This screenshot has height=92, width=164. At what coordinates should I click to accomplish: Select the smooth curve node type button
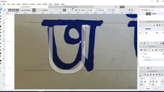68,10
